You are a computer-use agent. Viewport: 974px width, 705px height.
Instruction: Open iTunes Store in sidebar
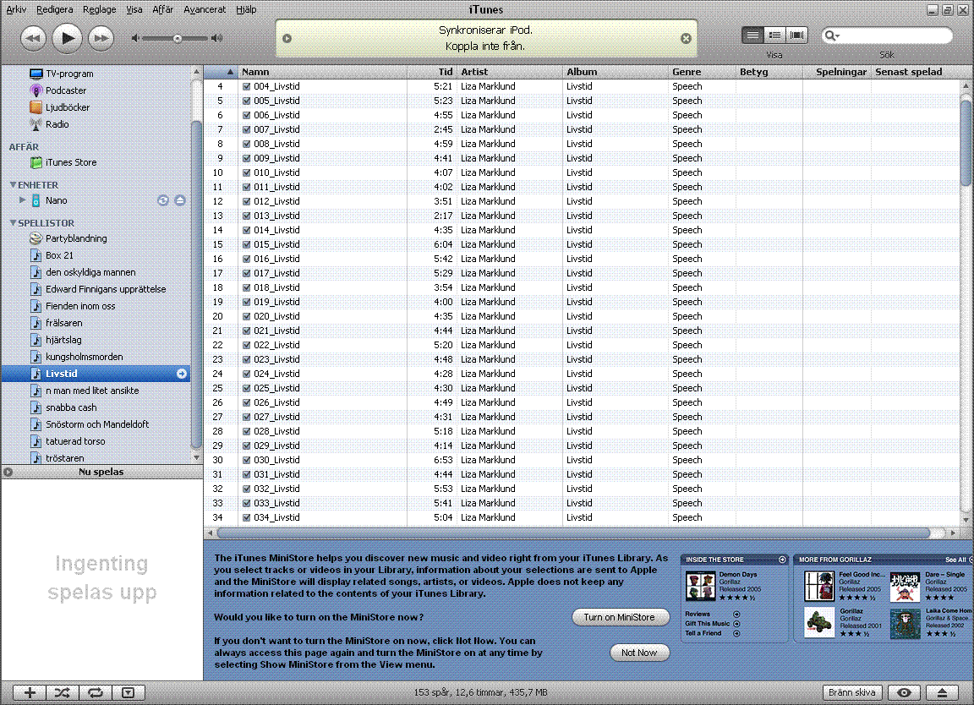[71, 162]
